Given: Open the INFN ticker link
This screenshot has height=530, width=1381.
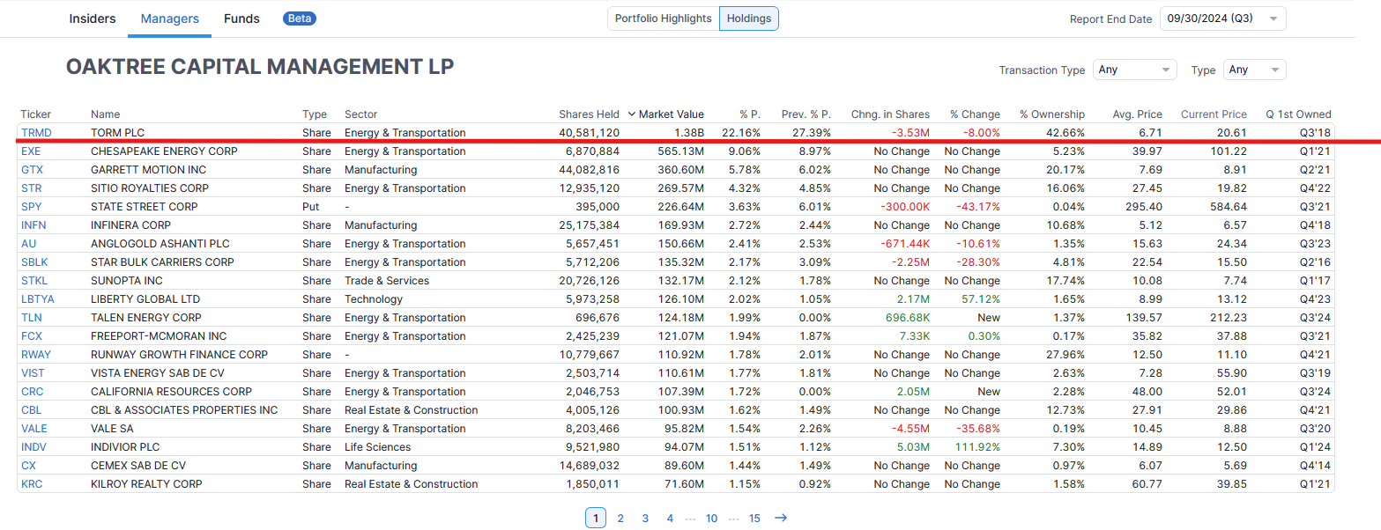Looking at the screenshot, I should pos(33,225).
